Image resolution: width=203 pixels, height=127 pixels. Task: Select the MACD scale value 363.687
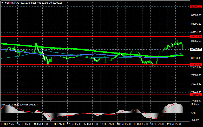pos(195,104)
